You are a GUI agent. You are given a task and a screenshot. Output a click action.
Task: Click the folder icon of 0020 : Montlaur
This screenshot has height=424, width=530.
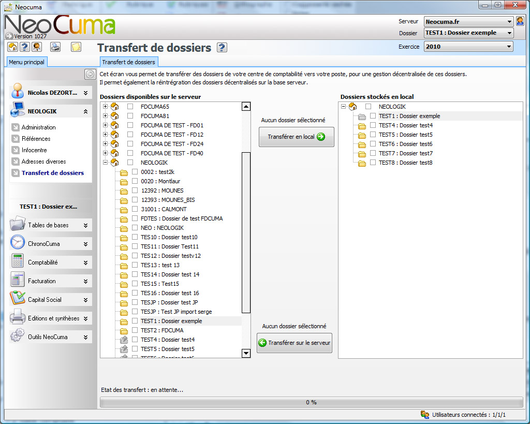tap(124, 182)
